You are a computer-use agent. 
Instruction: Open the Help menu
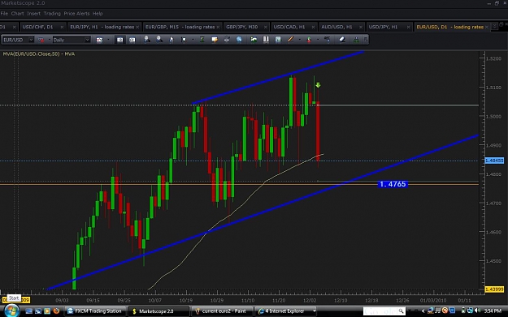coord(98,14)
